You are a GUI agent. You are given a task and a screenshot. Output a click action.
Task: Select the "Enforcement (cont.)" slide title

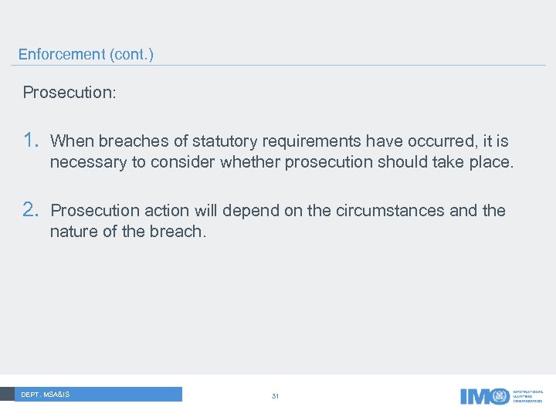[86, 54]
